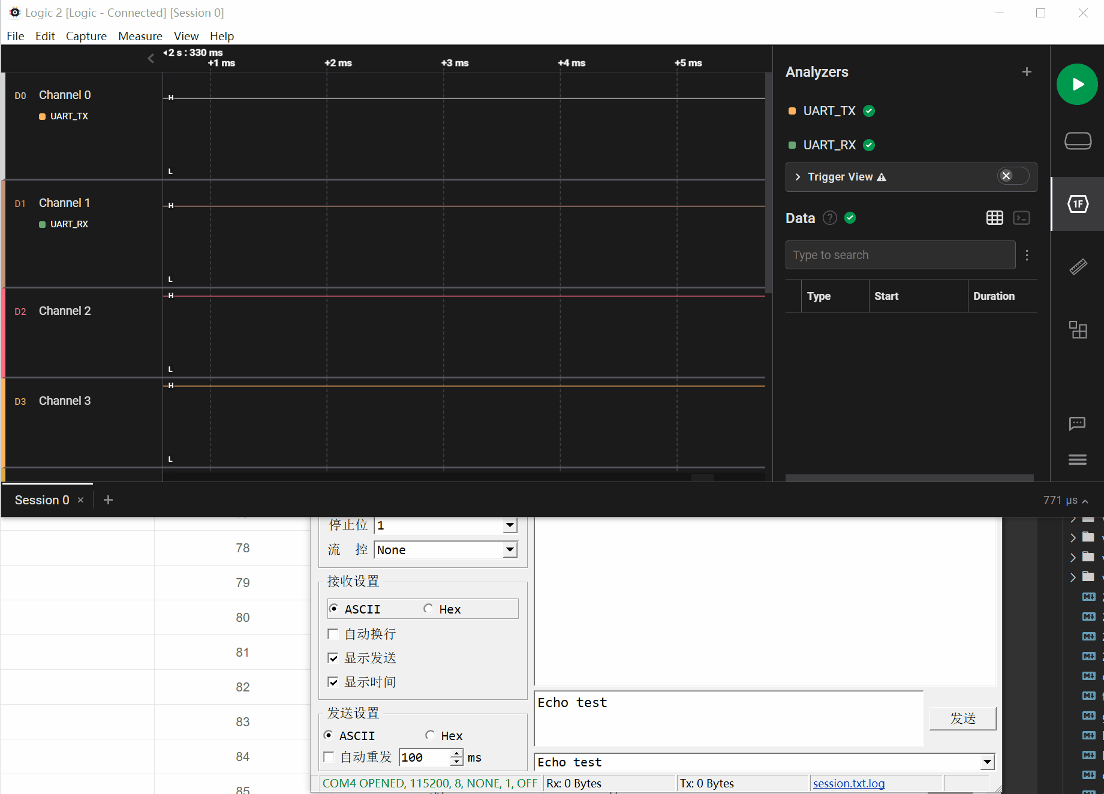Image resolution: width=1104 pixels, height=794 pixels.
Task: Add a new session tab
Action: point(108,500)
